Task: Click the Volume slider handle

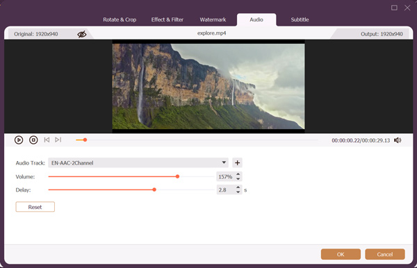Action: pyautogui.click(x=177, y=176)
